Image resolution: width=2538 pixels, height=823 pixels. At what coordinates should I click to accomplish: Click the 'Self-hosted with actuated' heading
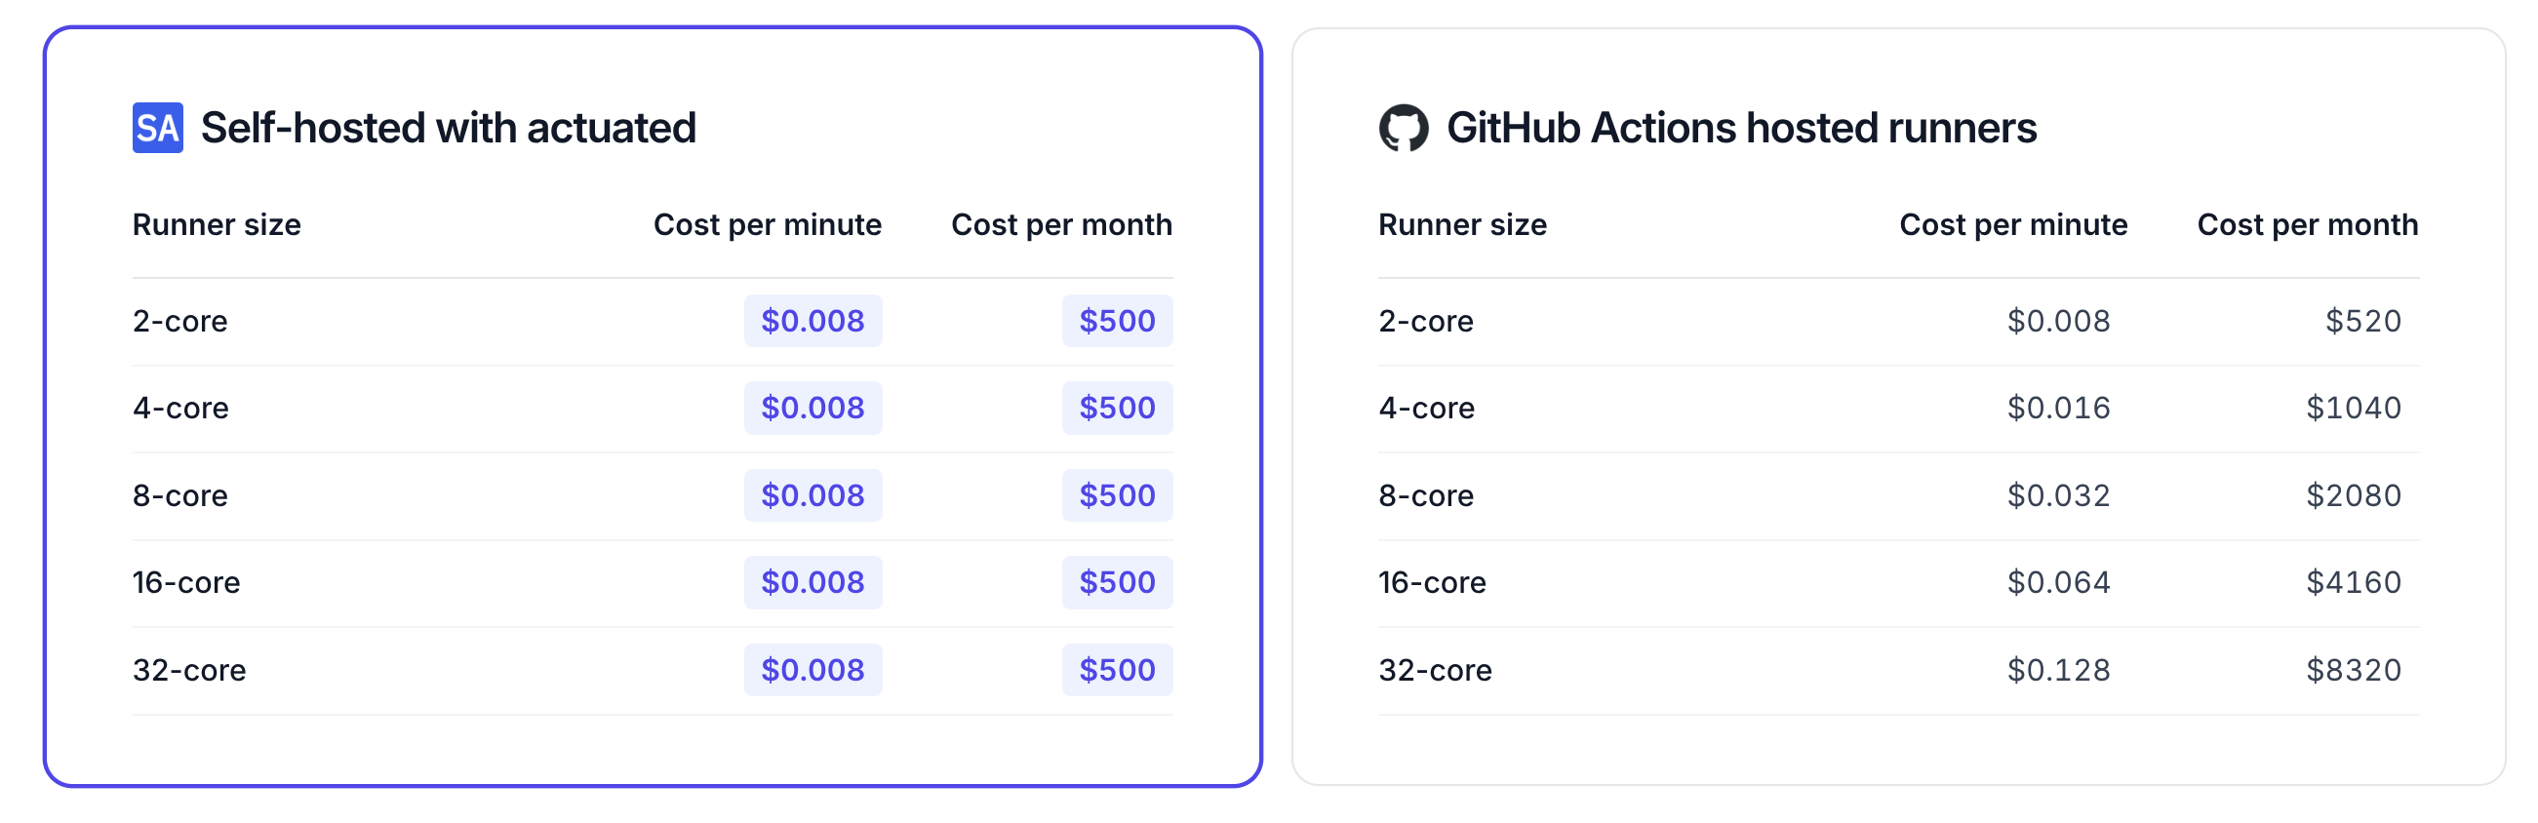click(449, 128)
